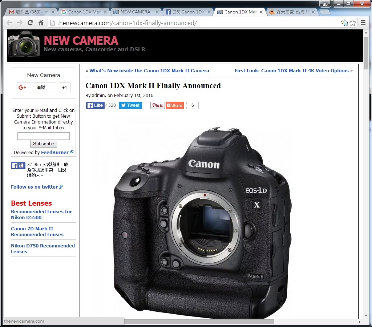Open a new tab button

[324, 12]
